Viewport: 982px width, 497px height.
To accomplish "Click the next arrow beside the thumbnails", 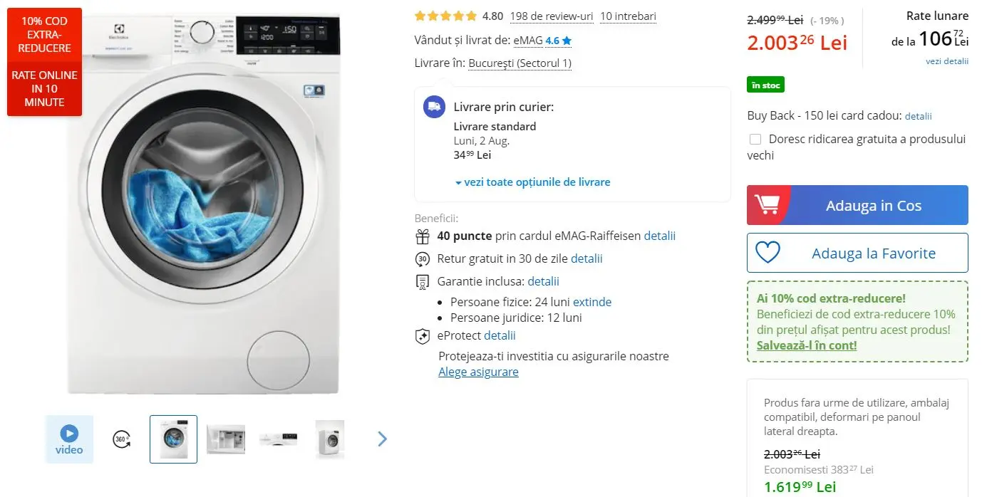I will click(382, 439).
